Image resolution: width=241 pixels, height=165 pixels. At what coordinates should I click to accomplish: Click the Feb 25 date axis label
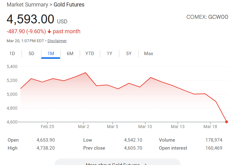[x=47, y=127]
